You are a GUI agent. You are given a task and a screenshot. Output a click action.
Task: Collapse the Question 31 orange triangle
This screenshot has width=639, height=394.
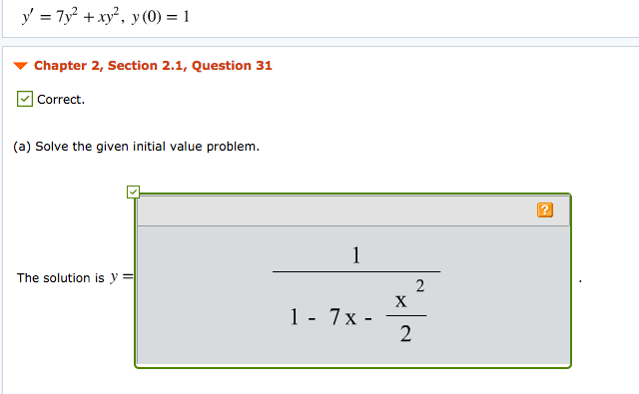[x=20, y=66]
